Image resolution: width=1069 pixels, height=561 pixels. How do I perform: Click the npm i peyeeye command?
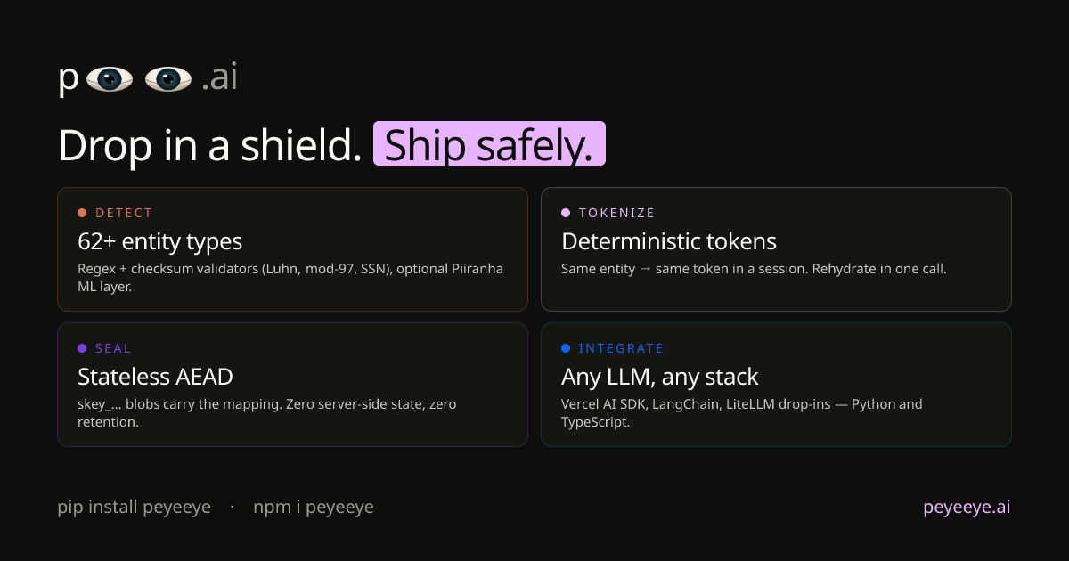pos(314,507)
